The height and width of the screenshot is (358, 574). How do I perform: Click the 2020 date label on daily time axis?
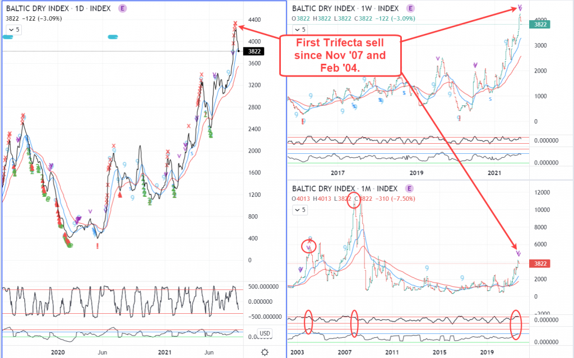coord(58,352)
